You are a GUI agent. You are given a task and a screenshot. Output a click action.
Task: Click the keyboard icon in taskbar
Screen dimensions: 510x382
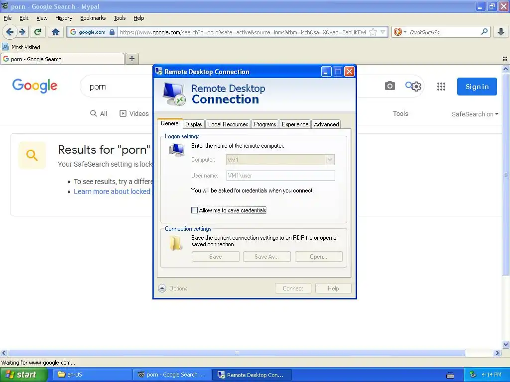[x=450, y=376]
